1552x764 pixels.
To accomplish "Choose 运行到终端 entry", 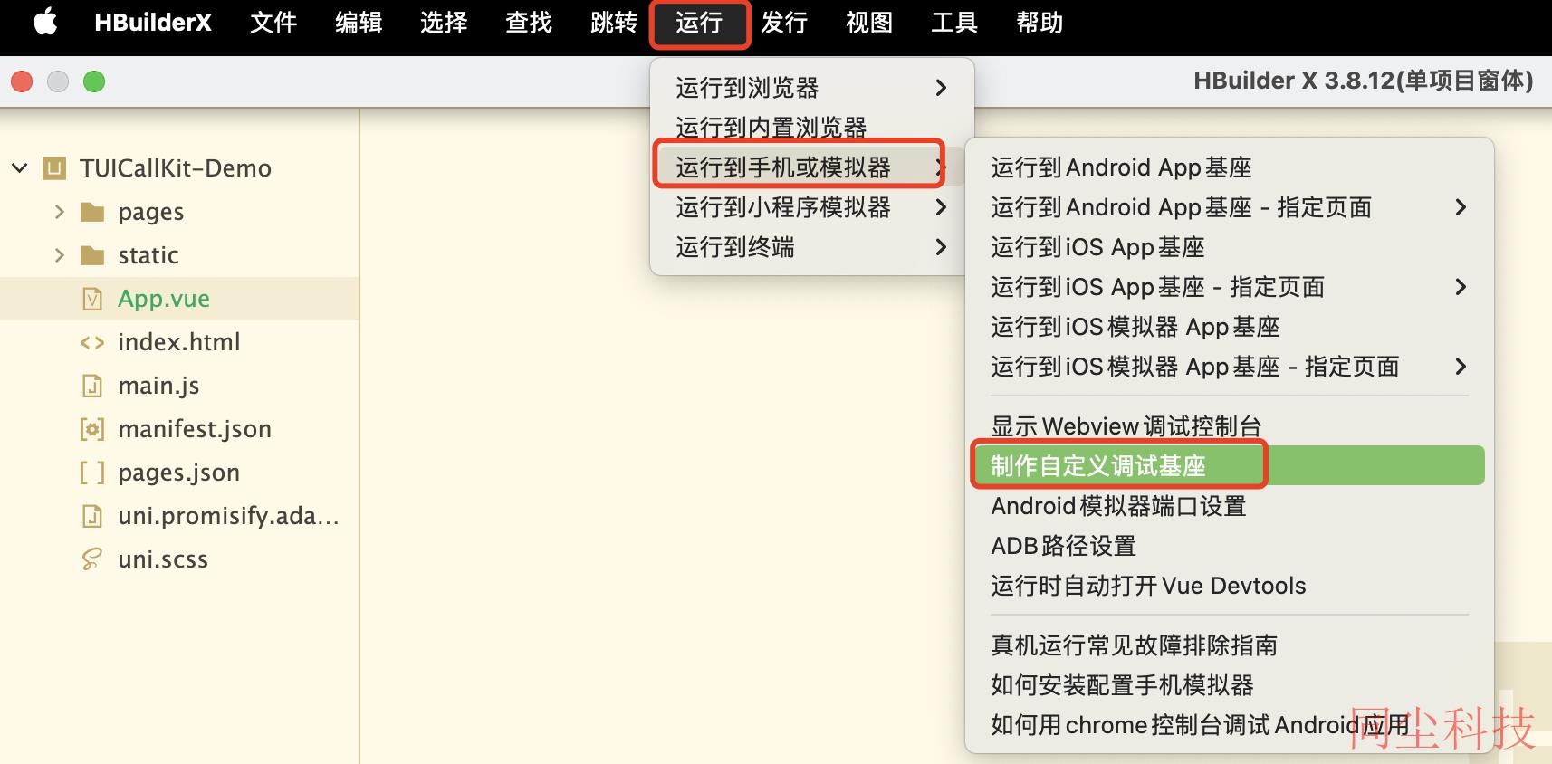I will click(811, 247).
